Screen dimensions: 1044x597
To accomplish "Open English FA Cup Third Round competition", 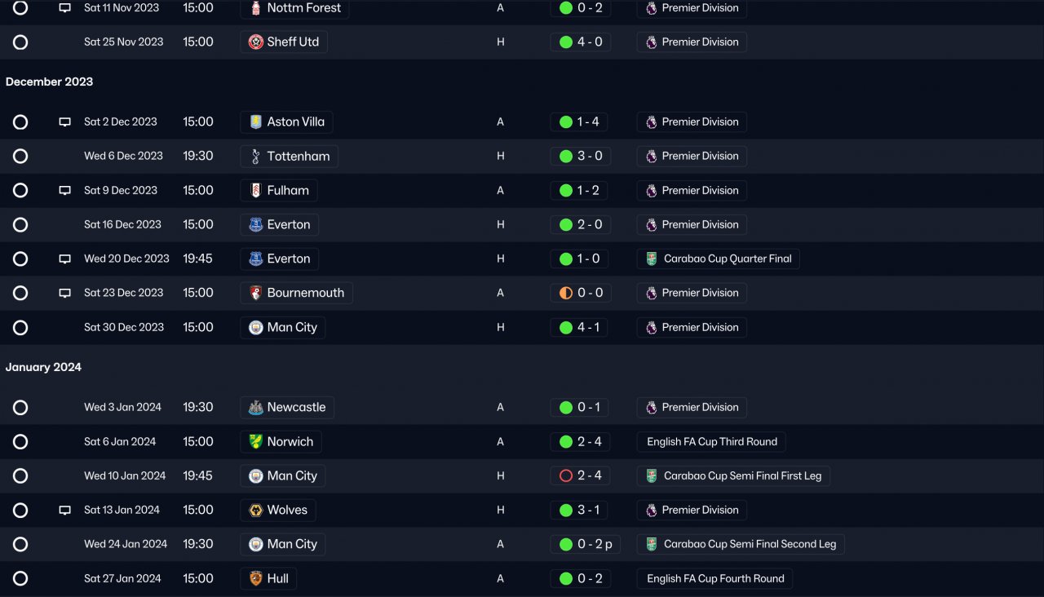I will point(711,442).
